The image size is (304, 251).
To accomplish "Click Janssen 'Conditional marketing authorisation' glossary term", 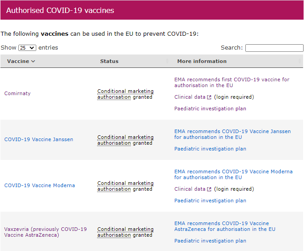I will pos(125,140).
